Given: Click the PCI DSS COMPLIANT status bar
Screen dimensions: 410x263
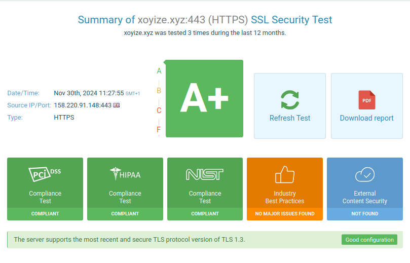Looking at the screenshot, I should (45, 214).
